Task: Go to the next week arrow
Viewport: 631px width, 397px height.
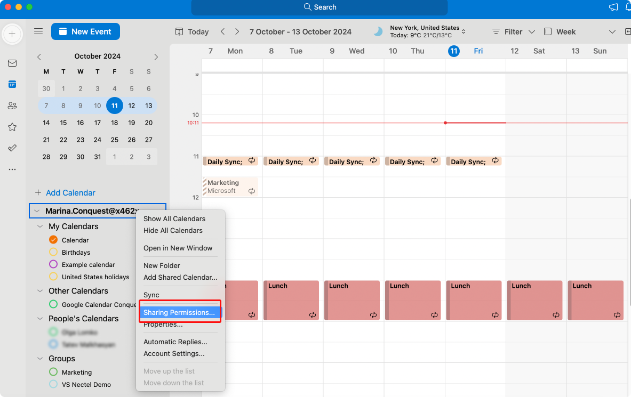Action: (x=237, y=31)
